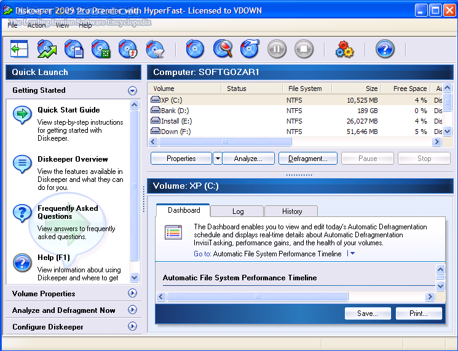Click the Diskeeper Overview speech bubble icon
The width and height of the screenshot is (458, 351).
(x=22, y=164)
